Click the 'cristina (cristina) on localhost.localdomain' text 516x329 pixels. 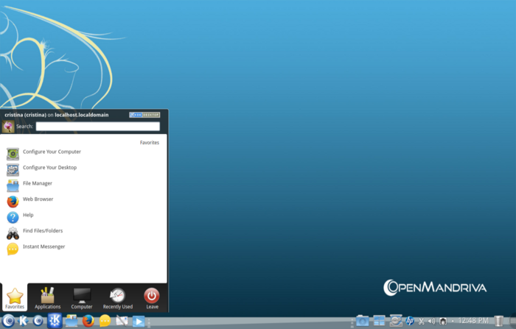pos(57,115)
